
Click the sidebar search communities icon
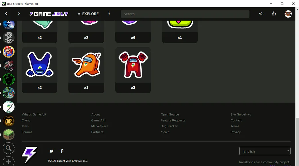[9, 148]
